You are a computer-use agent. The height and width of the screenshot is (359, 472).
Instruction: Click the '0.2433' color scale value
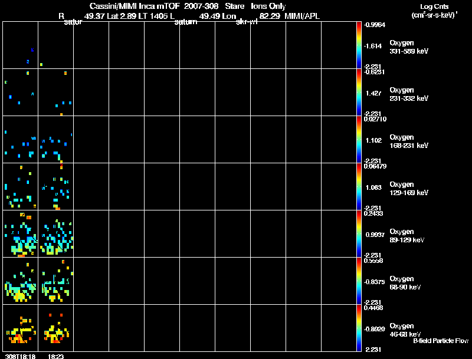tap(373, 213)
